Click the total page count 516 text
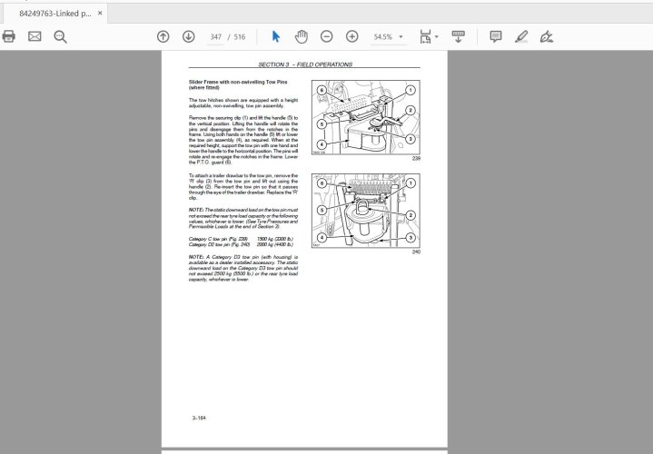 (x=240, y=37)
